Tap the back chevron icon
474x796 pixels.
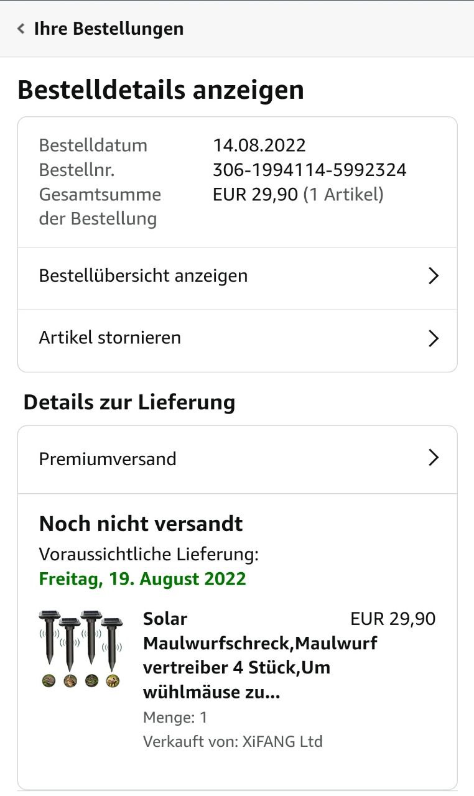(x=21, y=29)
